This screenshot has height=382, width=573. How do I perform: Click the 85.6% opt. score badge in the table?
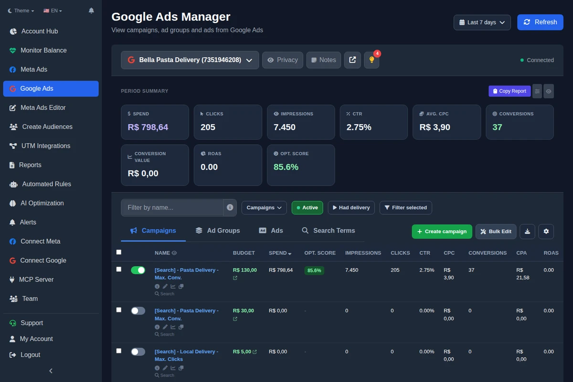click(x=314, y=270)
